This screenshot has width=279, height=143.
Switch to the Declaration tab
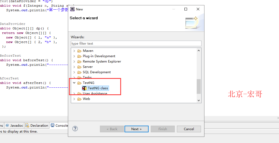(x=37, y=126)
